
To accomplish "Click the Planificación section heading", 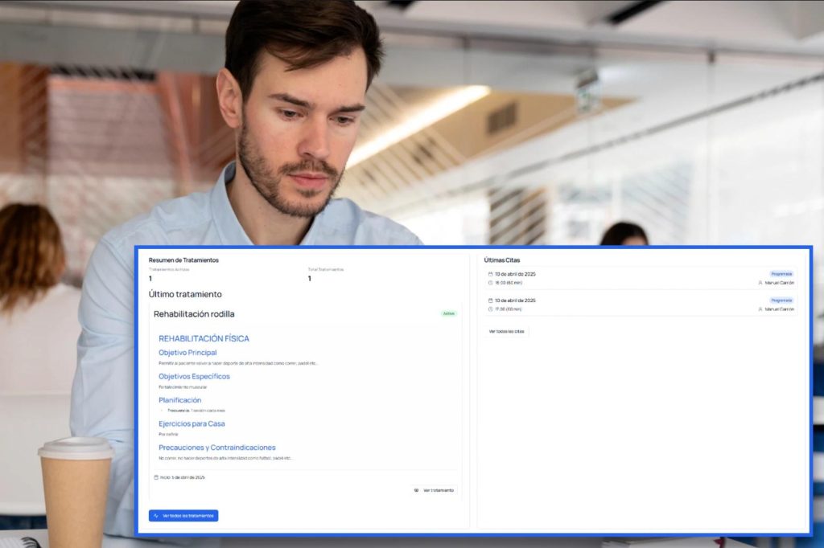I will coord(180,400).
